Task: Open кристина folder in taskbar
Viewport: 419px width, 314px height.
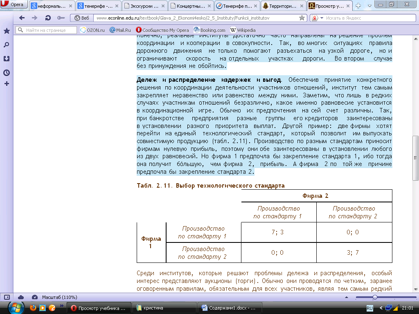Action: pos(164,308)
